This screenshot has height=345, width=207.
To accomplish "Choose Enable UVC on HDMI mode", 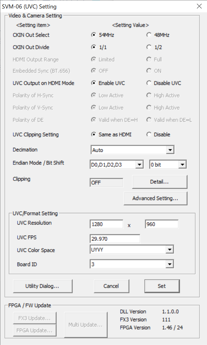I will pos(94,83).
